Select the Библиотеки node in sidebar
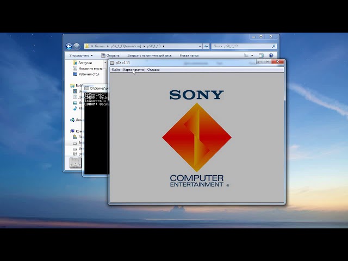 click(76, 85)
